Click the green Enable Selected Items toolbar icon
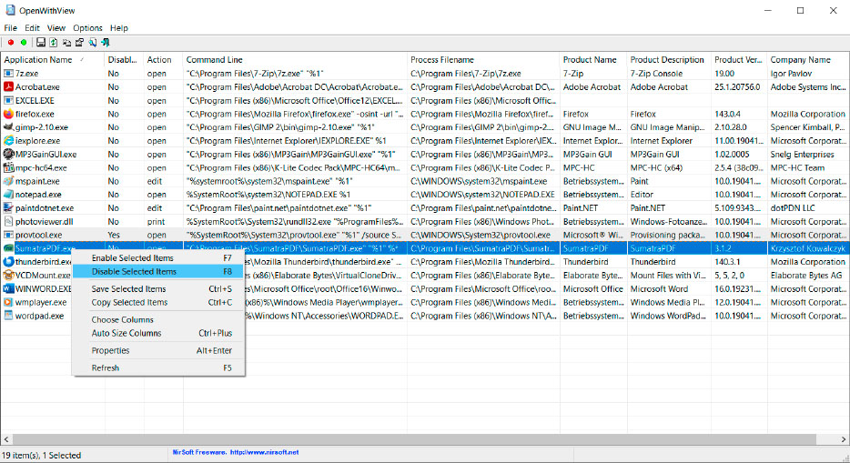850x463 pixels. tap(24, 43)
